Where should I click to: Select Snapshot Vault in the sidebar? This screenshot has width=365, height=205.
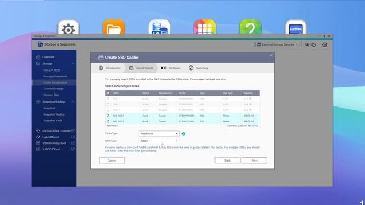[x=52, y=120]
